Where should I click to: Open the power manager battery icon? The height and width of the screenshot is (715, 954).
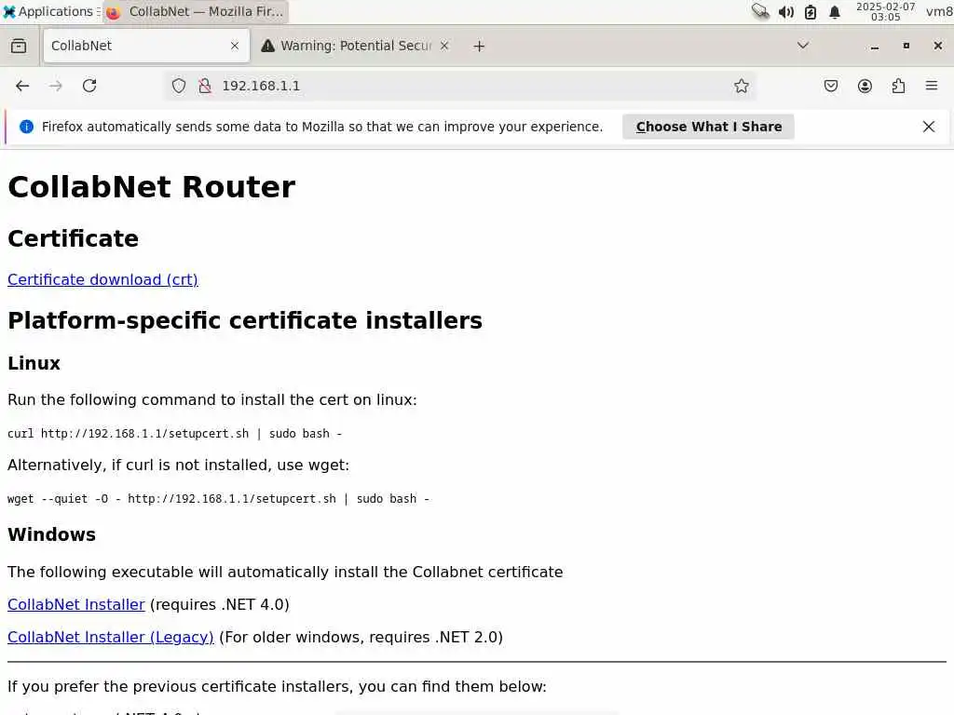[811, 11]
